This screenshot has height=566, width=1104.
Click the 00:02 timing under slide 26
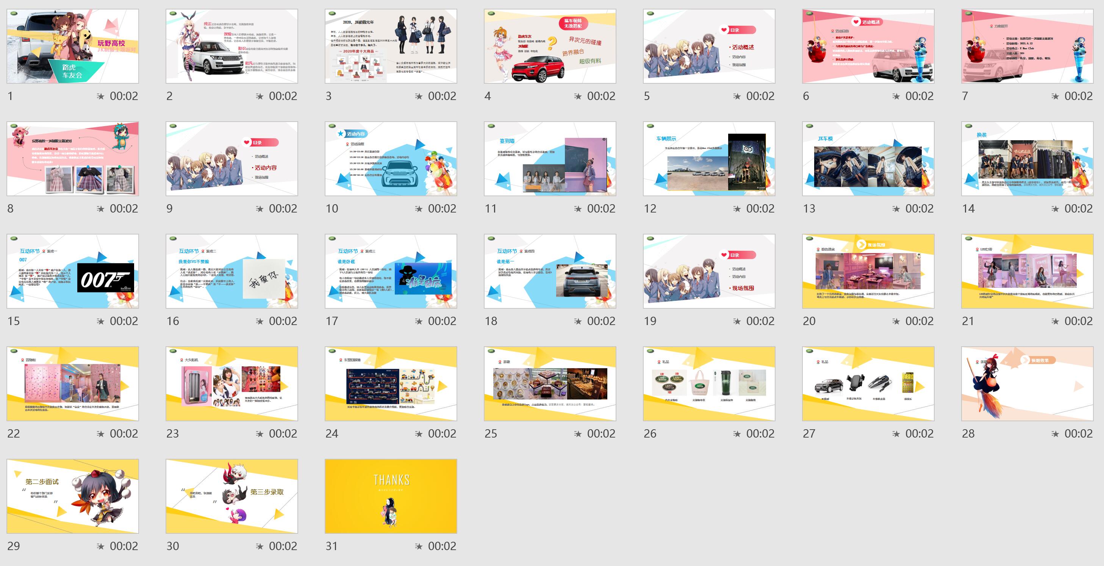[x=760, y=434]
